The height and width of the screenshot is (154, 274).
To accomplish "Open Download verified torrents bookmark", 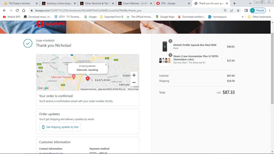I will [191, 17].
